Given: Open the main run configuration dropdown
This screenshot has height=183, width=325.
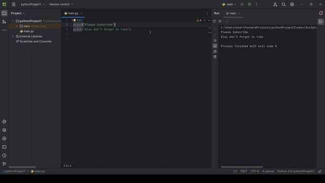Looking at the screenshot, I should pyautogui.click(x=229, y=5).
